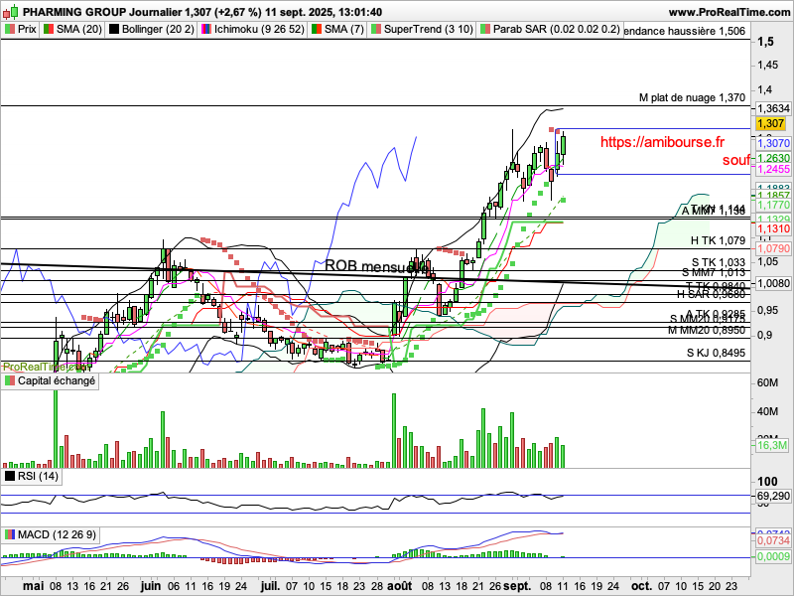Open the https://amibourse.fr link
Image resolution: width=794 pixels, height=596 pixels.
(662, 142)
